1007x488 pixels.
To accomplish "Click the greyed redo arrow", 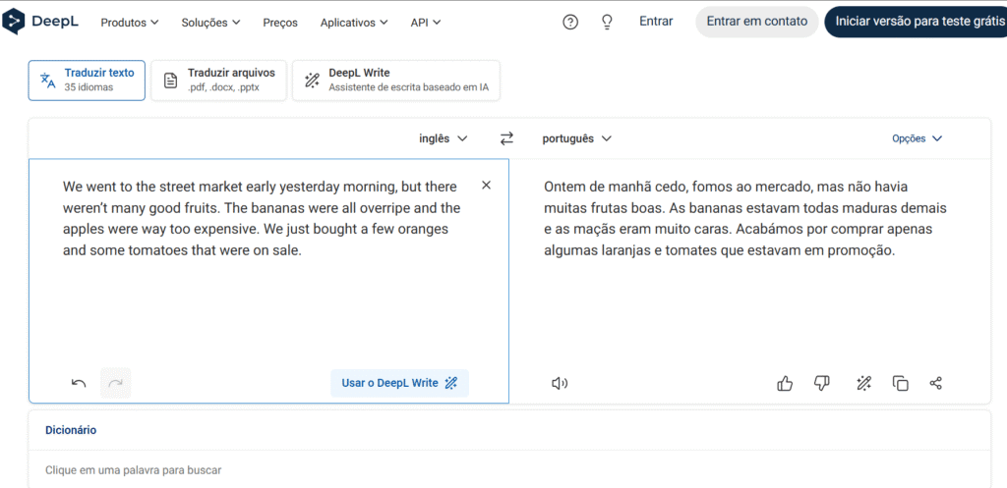I will (116, 383).
